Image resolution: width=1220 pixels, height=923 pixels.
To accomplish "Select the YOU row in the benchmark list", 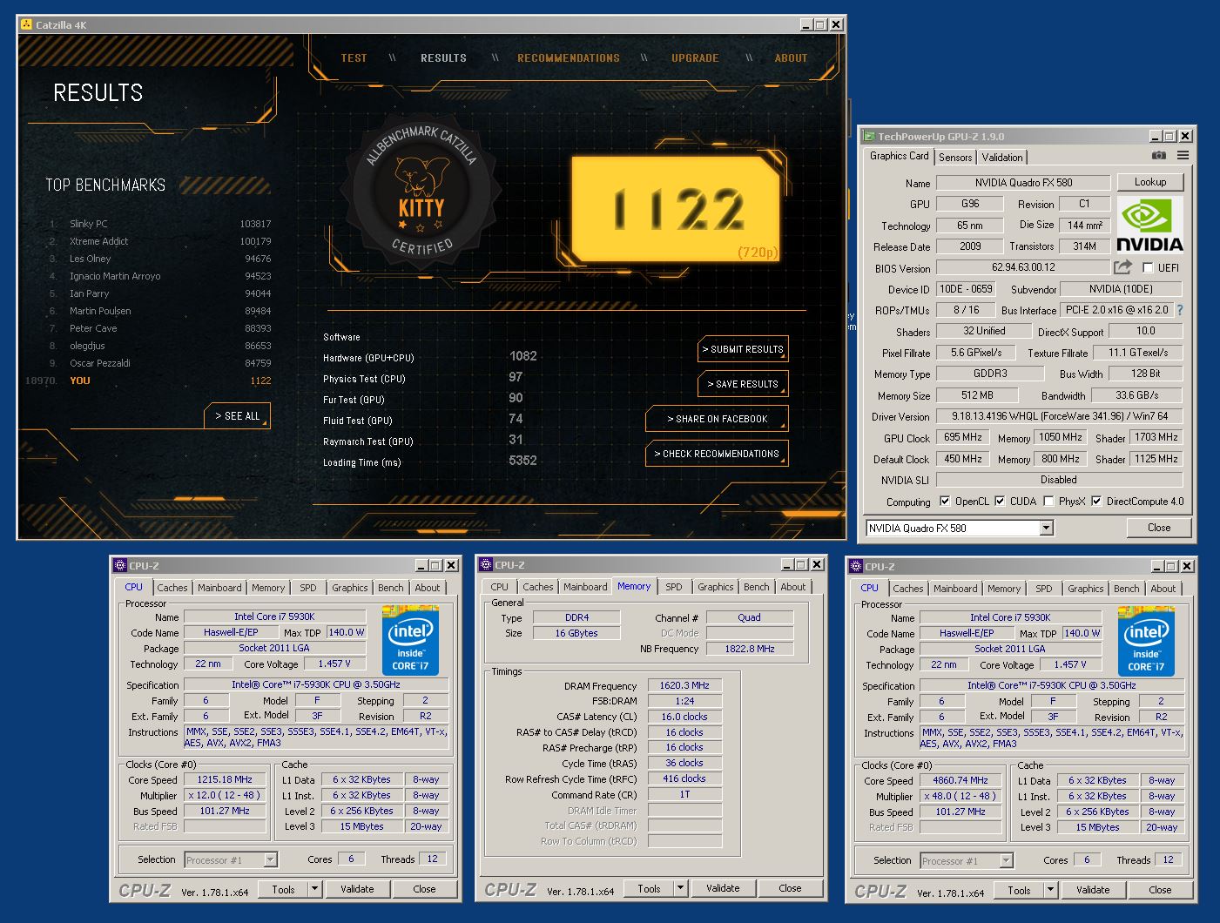I will click(148, 381).
